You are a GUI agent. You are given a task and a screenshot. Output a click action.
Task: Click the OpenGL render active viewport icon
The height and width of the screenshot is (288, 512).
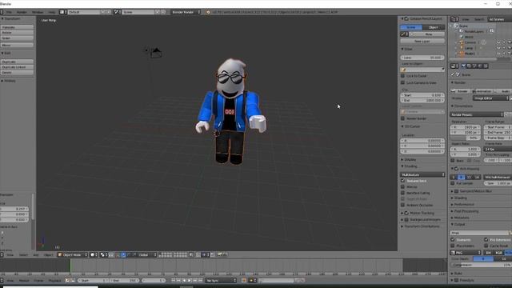pyautogui.click(x=220, y=254)
